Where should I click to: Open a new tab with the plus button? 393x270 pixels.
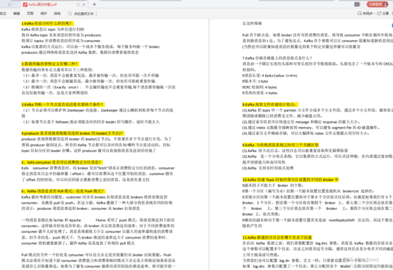[94, 4]
